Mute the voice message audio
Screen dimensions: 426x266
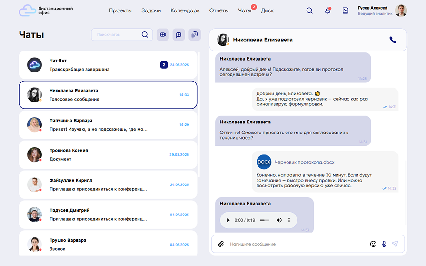click(279, 220)
